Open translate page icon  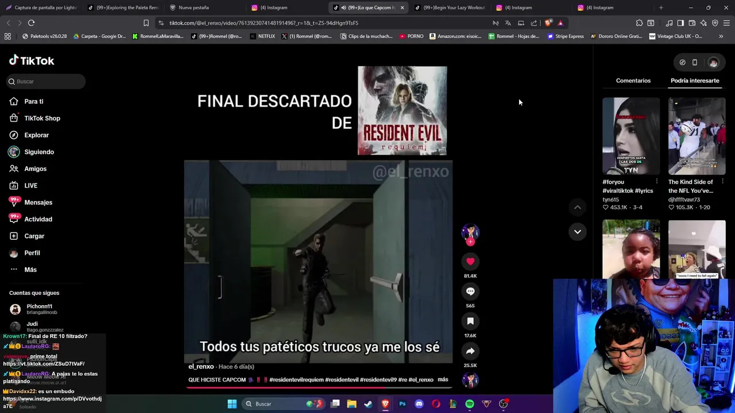pos(508,23)
